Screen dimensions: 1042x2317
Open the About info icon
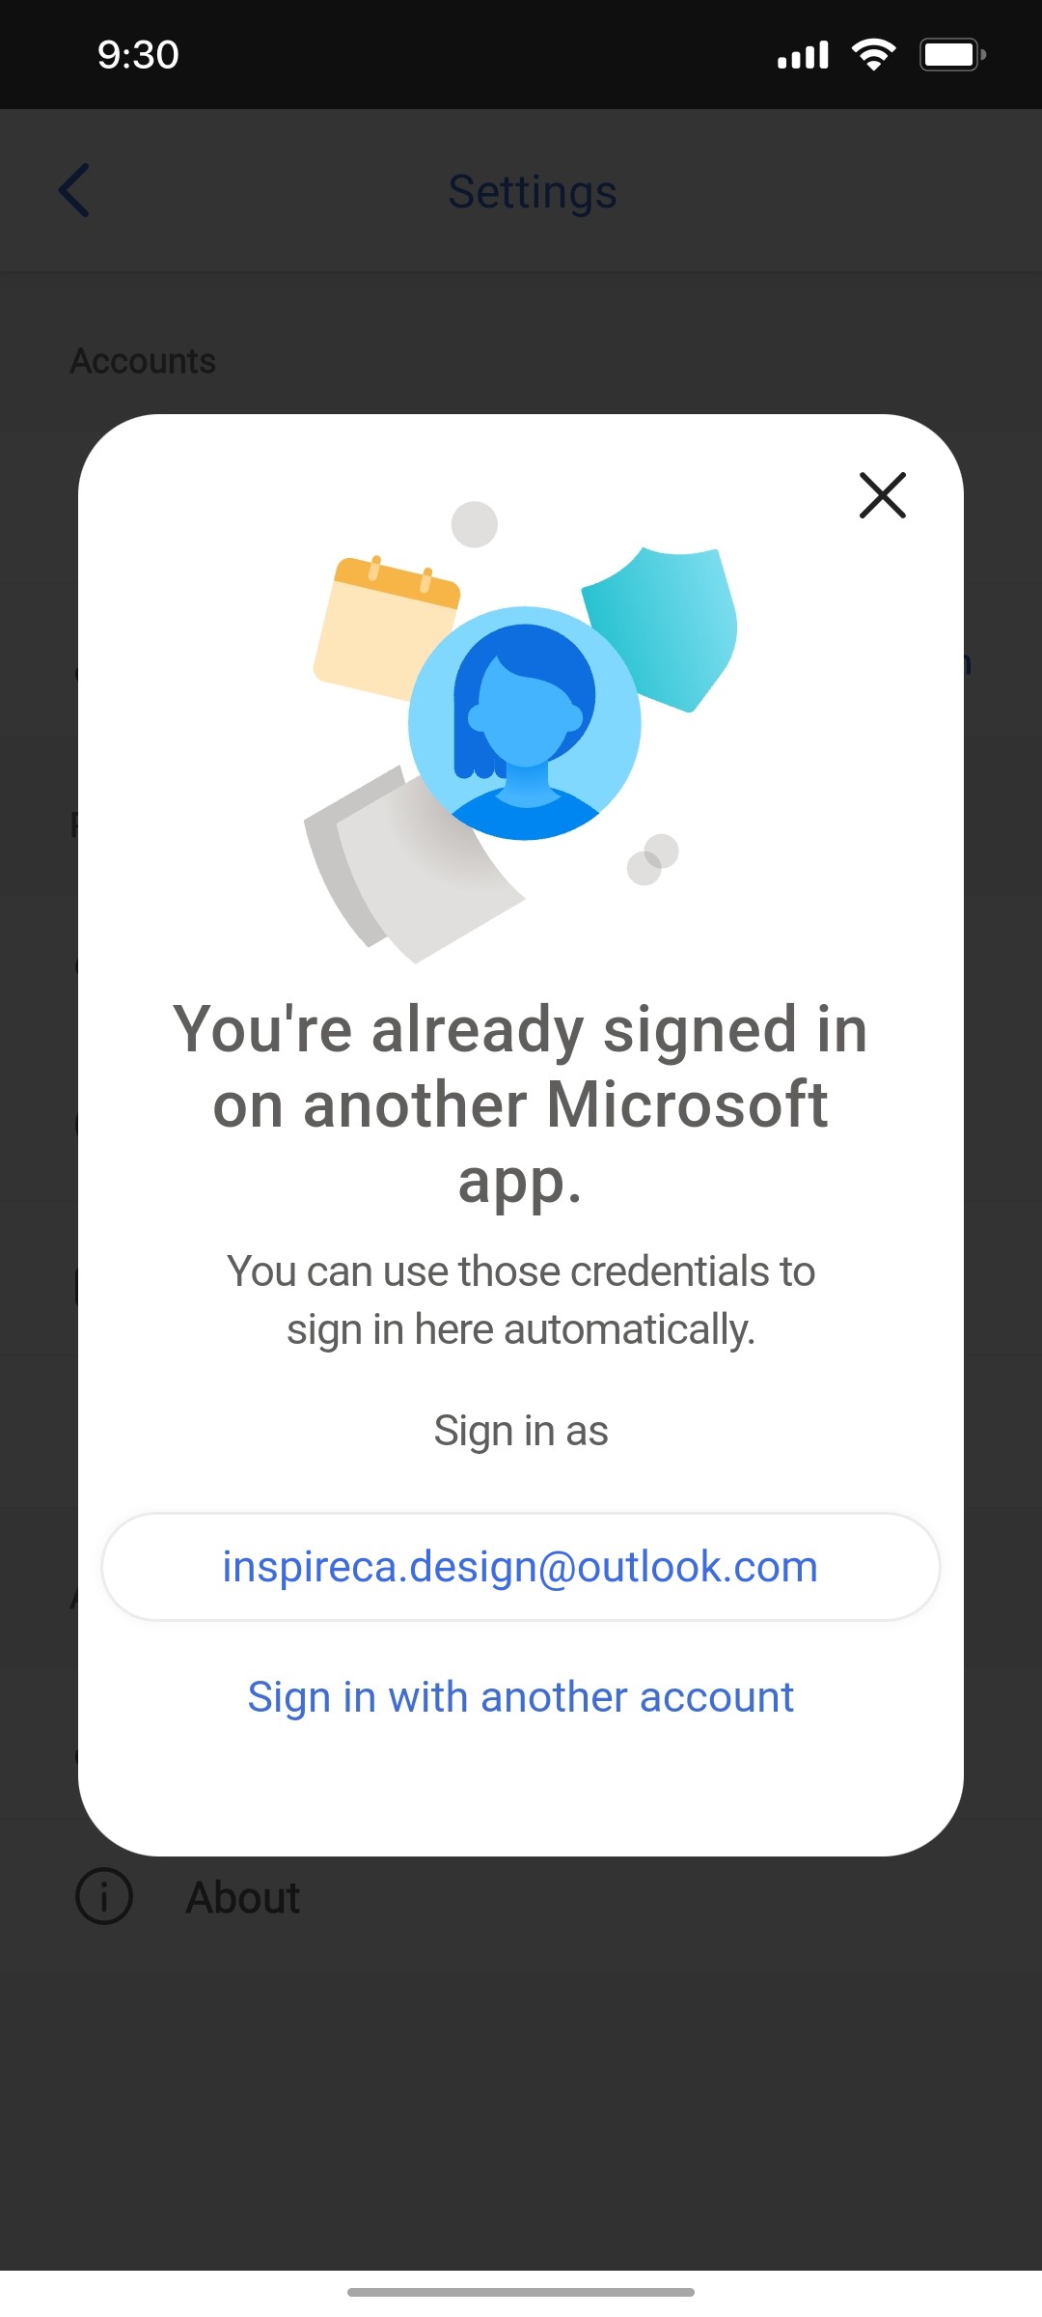click(x=104, y=1895)
